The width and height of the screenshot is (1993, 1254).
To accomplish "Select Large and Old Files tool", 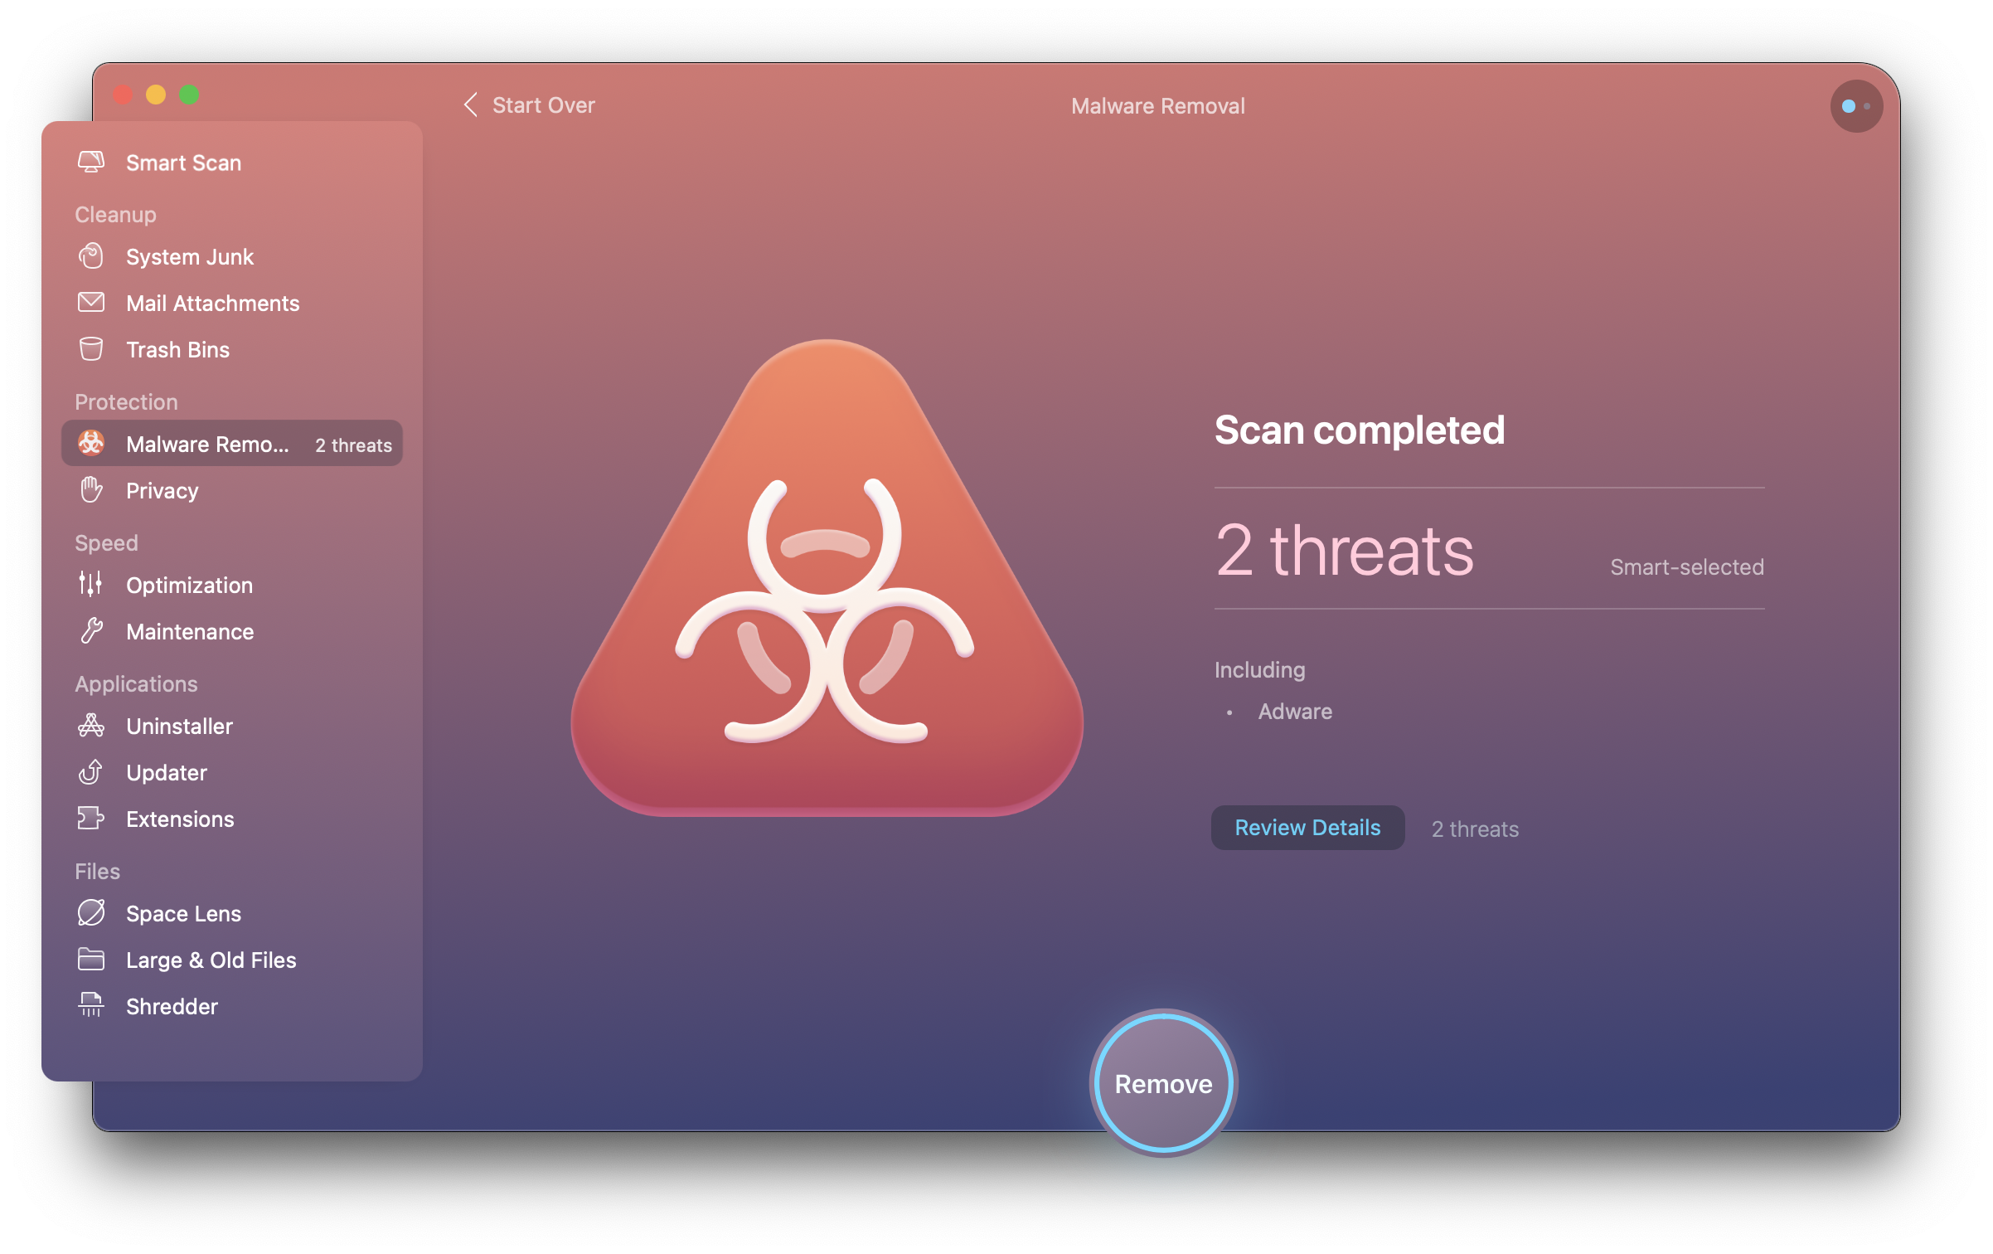I will click(x=211, y=960).
